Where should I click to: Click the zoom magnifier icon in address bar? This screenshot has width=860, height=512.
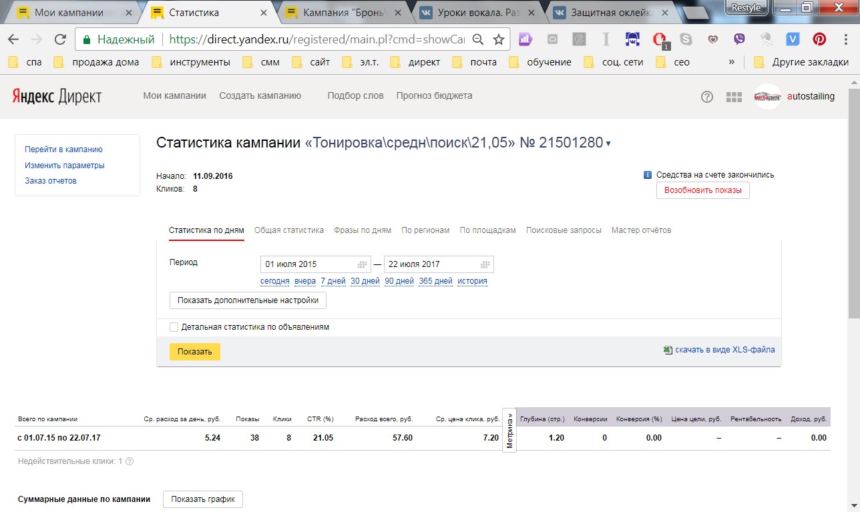[x=478, y=39]
